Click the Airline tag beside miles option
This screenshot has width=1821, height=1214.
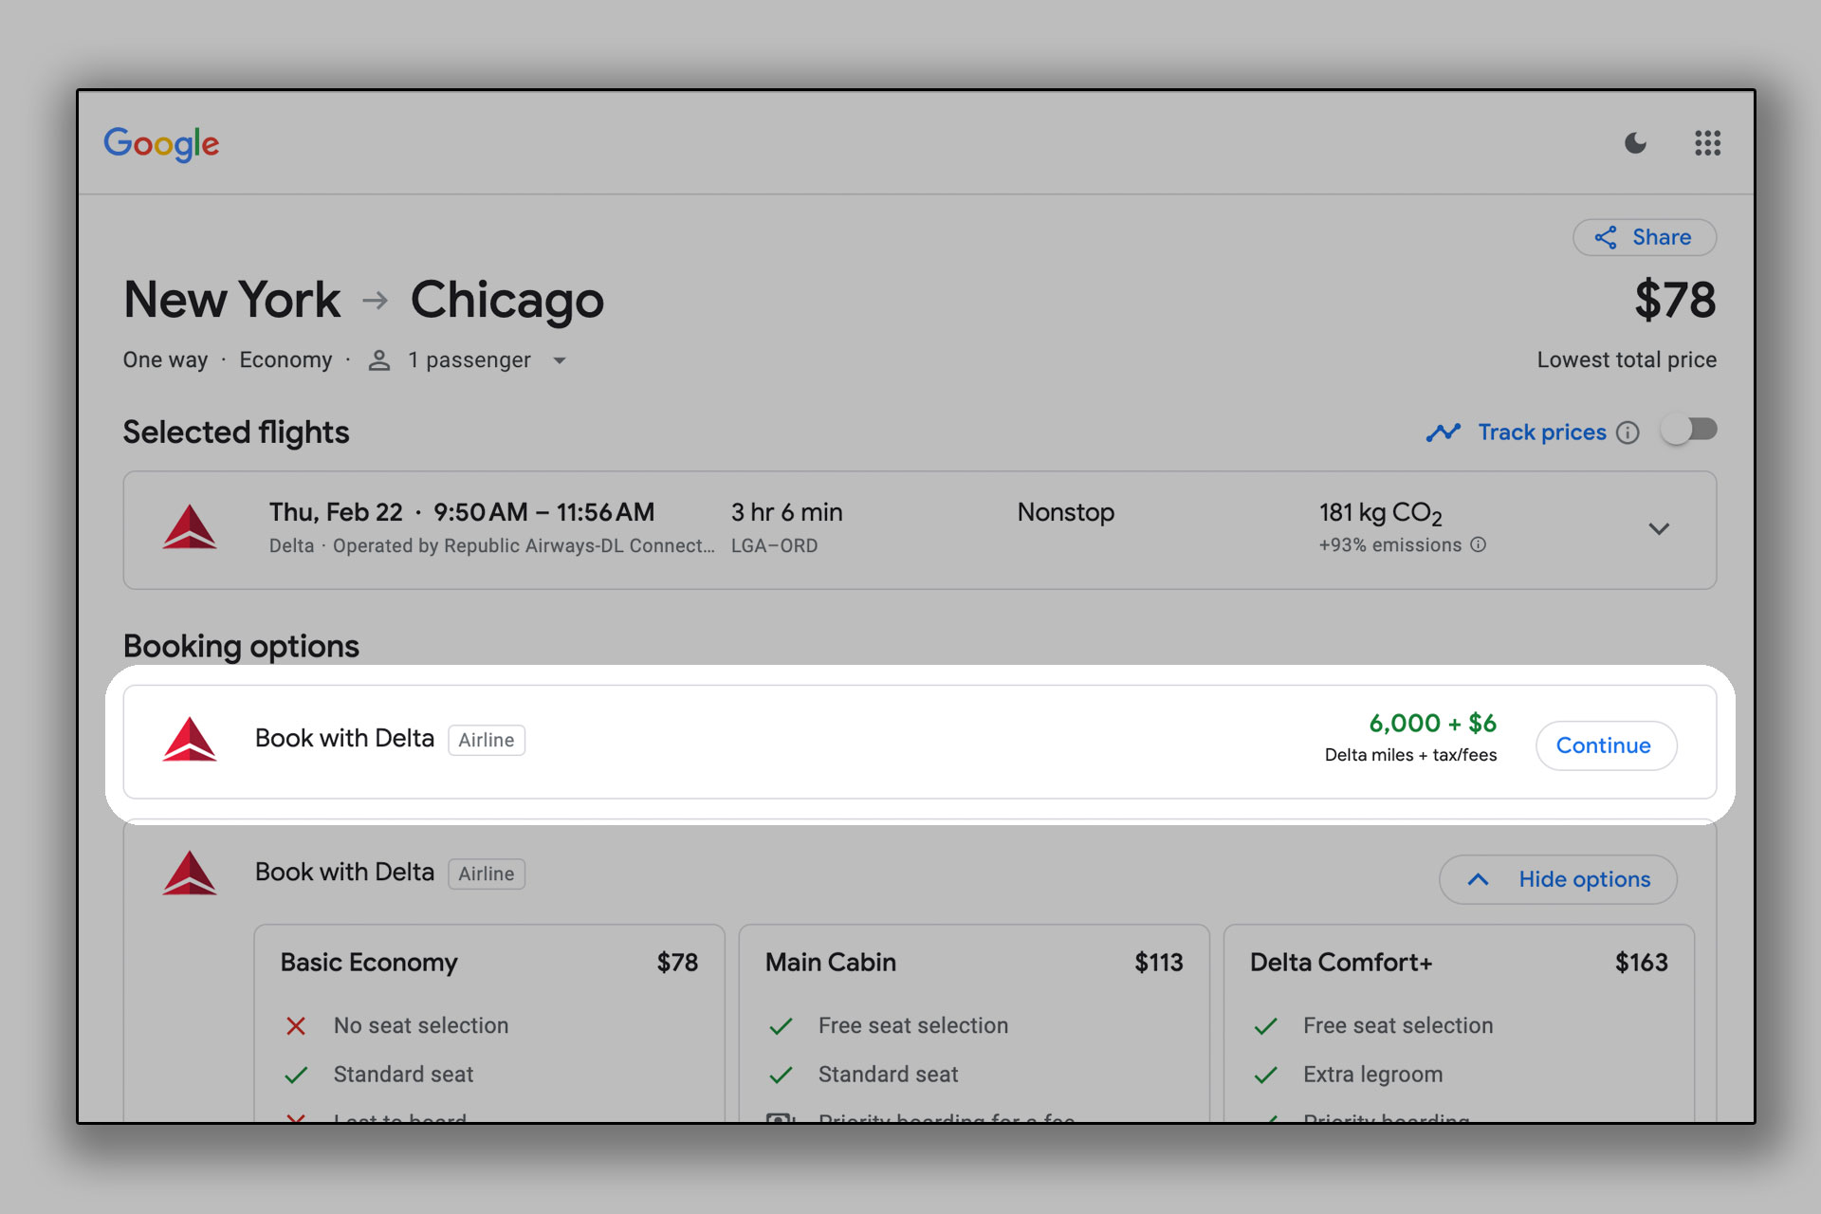pos(487,740)
